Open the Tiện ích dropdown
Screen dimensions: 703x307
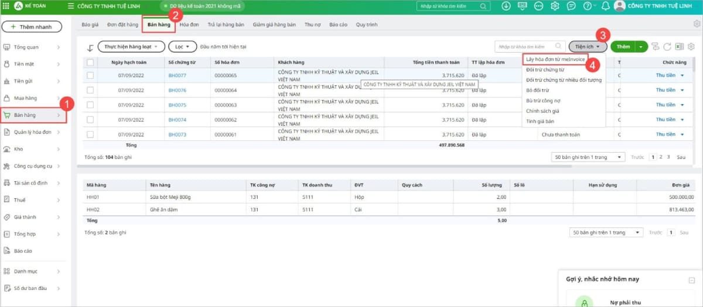coord(588,46)
